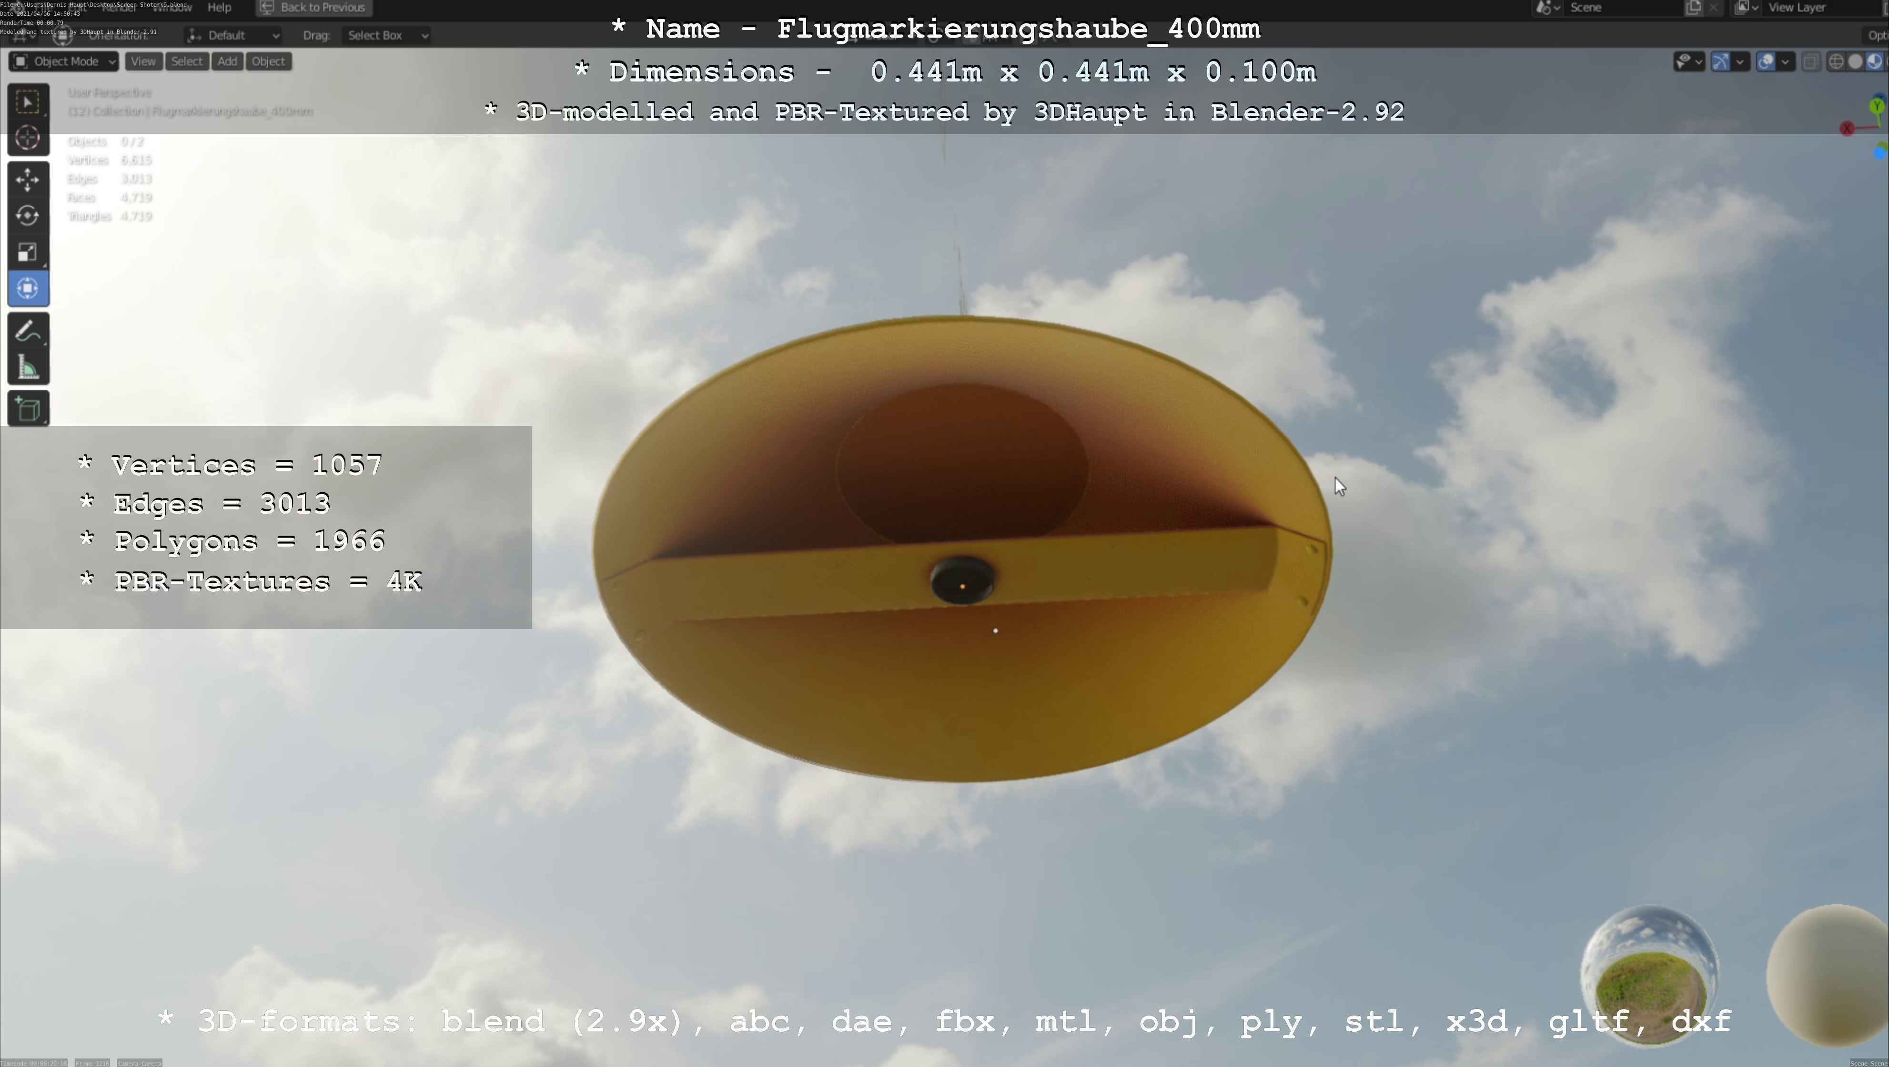Screen dimensions: 1889x1067
Task: Choose the Move tool
Action: pyautogui.click(x=28, y=180)
